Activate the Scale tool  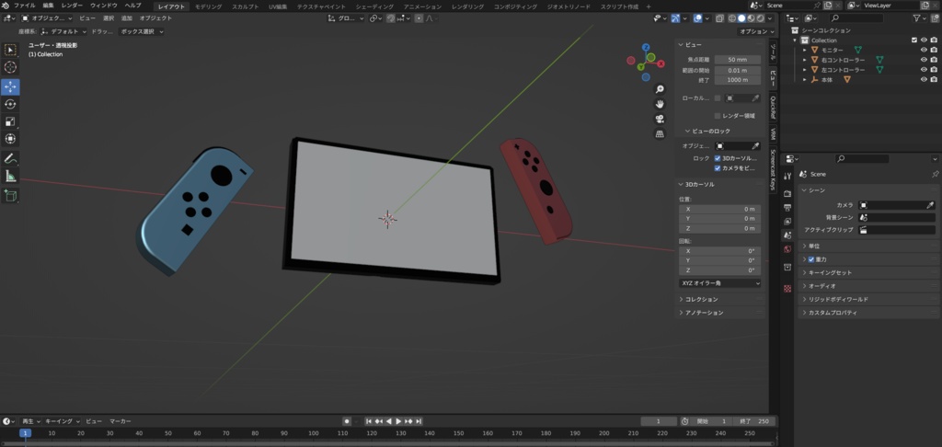[x=10, y=122]
